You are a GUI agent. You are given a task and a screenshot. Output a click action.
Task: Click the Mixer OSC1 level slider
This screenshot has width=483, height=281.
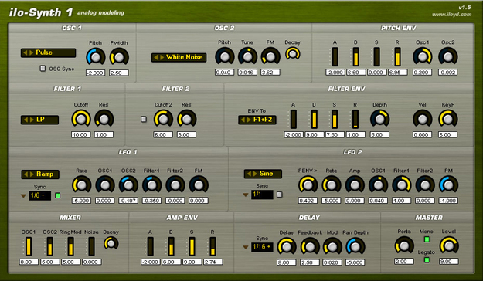(29, 246)
